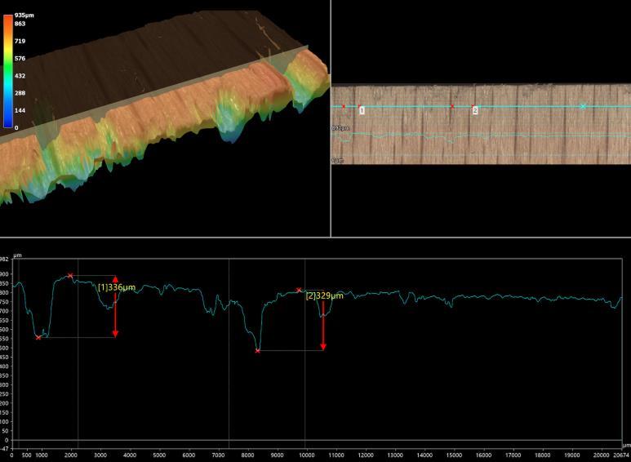This screenshot has width=631, height=462.
Task: Click the [1]336µm measurement label
Action: [x=117, y=287]
